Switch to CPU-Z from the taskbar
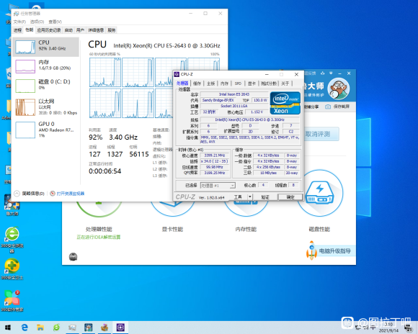418x334 pixels. (120, 328)
